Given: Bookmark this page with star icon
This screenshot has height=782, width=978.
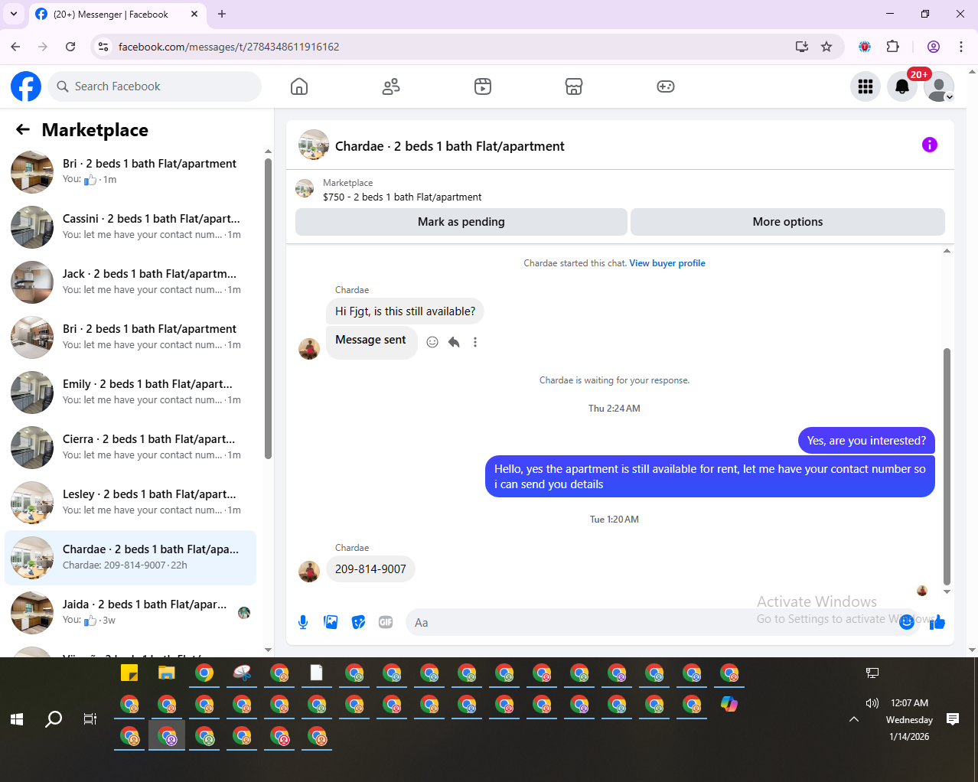Looking at the screenshot, I should [826, 47].
